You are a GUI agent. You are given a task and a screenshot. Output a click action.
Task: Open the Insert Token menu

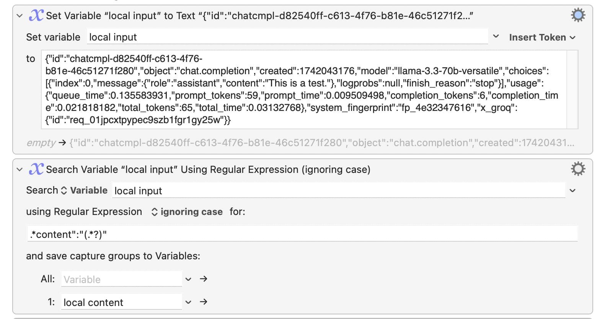click(x=542, y=37)
